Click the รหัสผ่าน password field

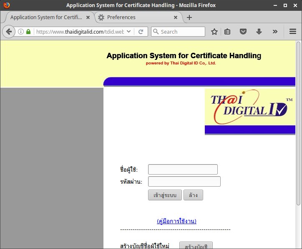(x=184, y=181)
